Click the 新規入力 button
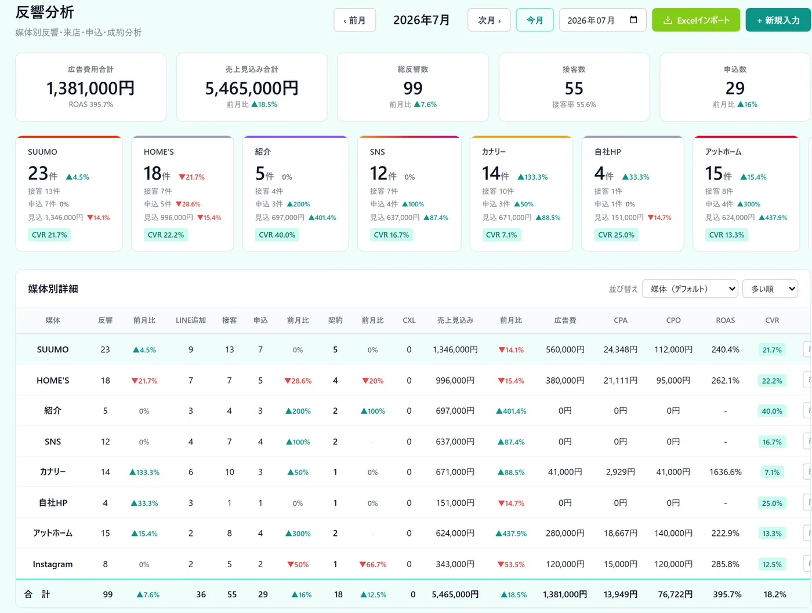Image resolution: width=812 pixels, height=613 pixels. [x=778, y=20]
